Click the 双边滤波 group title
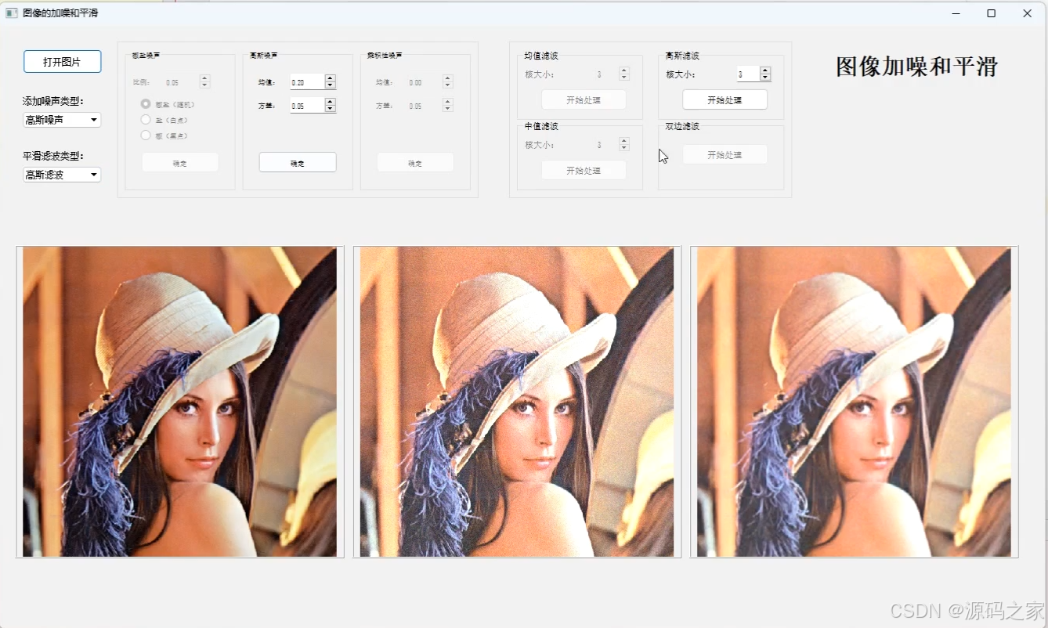This screenshot has height=628, width=1048. [682, 126]
